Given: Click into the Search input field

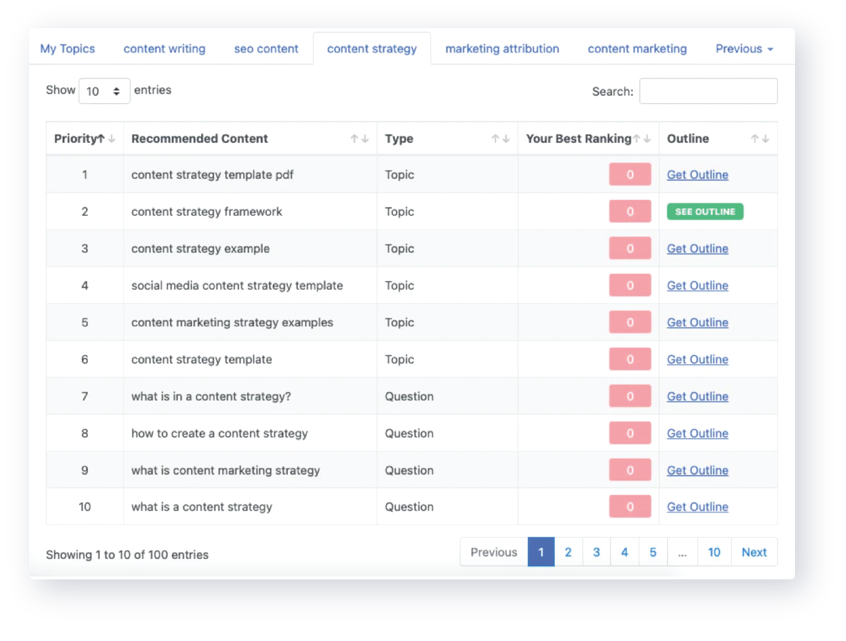Looking at the screenshot, I should pyautogui.click(x=708, y=91).
